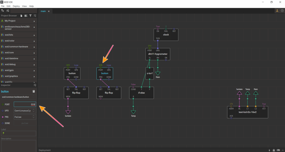
Task: Toggle the Project Browser panel icon
Action: click(3, 11)
